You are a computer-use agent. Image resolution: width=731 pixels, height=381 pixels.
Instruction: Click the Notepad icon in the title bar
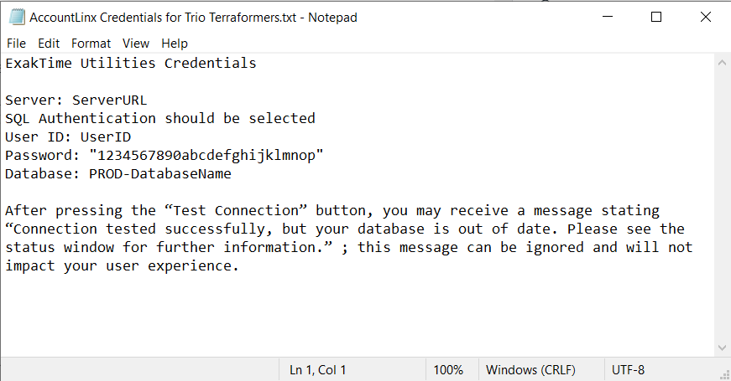(17, 18)
